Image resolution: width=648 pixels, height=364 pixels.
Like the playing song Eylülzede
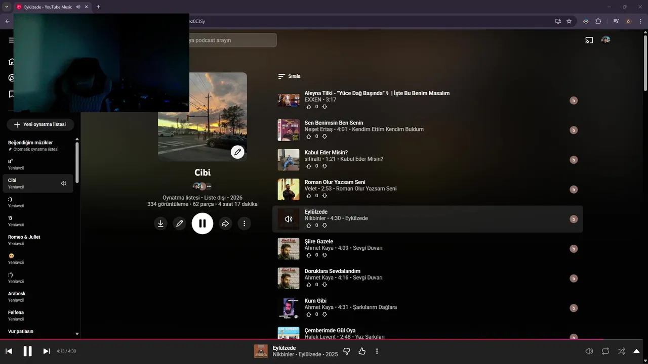(x=362, y=351)
